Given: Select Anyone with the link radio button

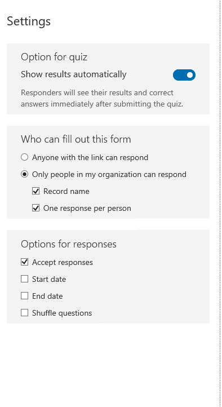Looking at the screenshot, I should pos(24,157).
